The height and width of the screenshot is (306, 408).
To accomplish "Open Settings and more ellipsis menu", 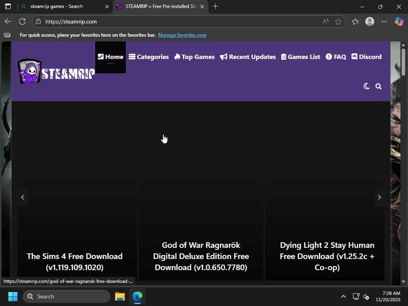I will 384,22.
